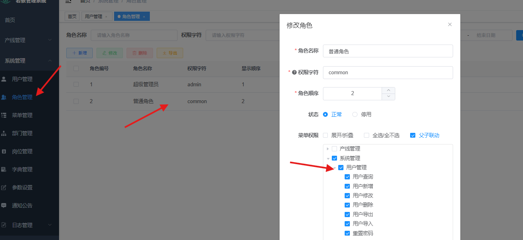This screenshot has width=523, height=240.
Task: Select the 停用 status radio button
Action: pyautogui.click(x=355, y=114)
